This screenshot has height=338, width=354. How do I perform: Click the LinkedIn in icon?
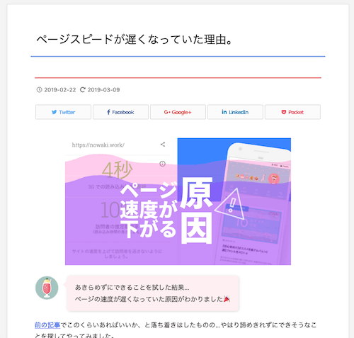(224, 112)
